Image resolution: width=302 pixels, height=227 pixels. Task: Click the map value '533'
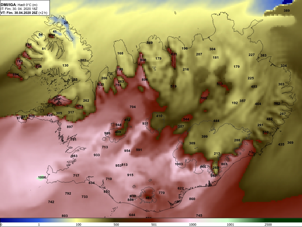(x=220, y=84)
